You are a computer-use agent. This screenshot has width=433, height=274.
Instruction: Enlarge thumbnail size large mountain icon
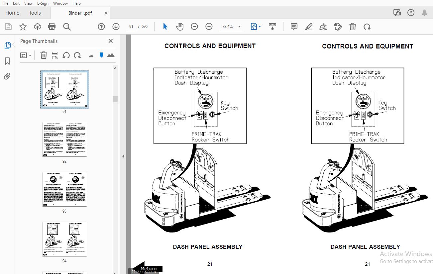111,55
